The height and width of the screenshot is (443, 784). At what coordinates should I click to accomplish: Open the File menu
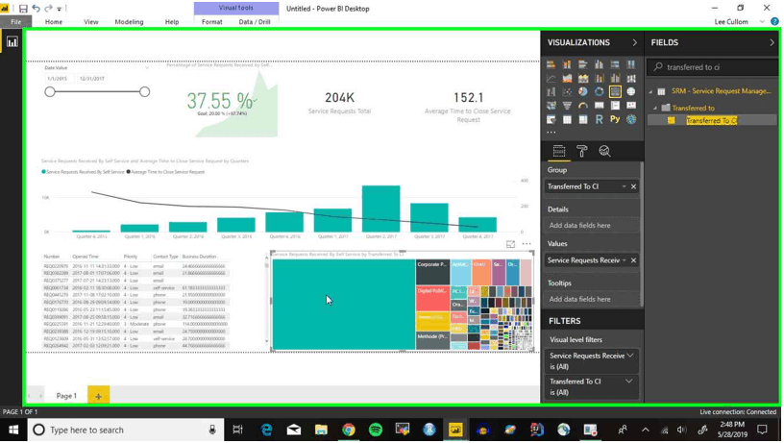16,22
